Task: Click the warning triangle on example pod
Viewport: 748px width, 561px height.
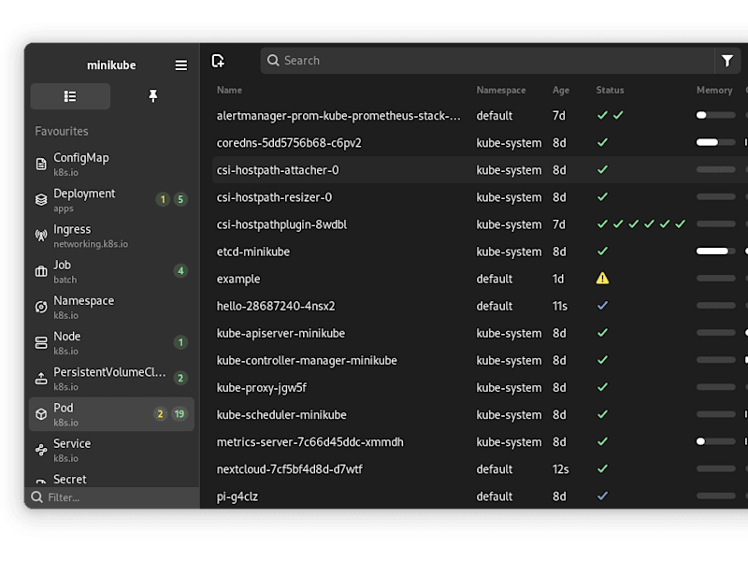Action: pyautogui.click(x=602, y=278)
